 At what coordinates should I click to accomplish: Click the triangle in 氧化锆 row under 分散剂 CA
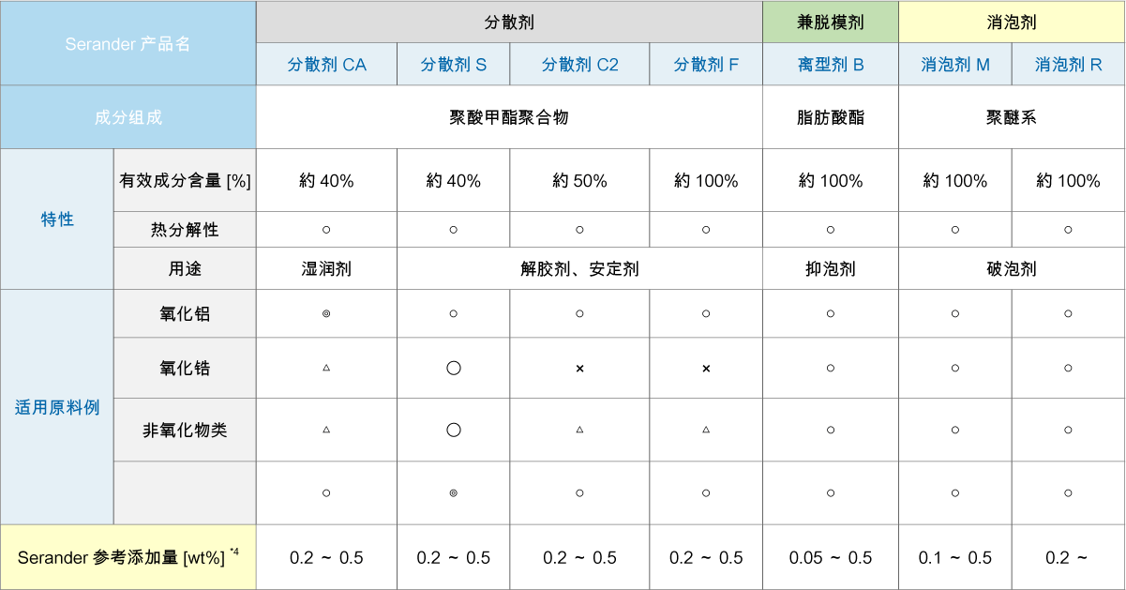(x=326, y=369)
